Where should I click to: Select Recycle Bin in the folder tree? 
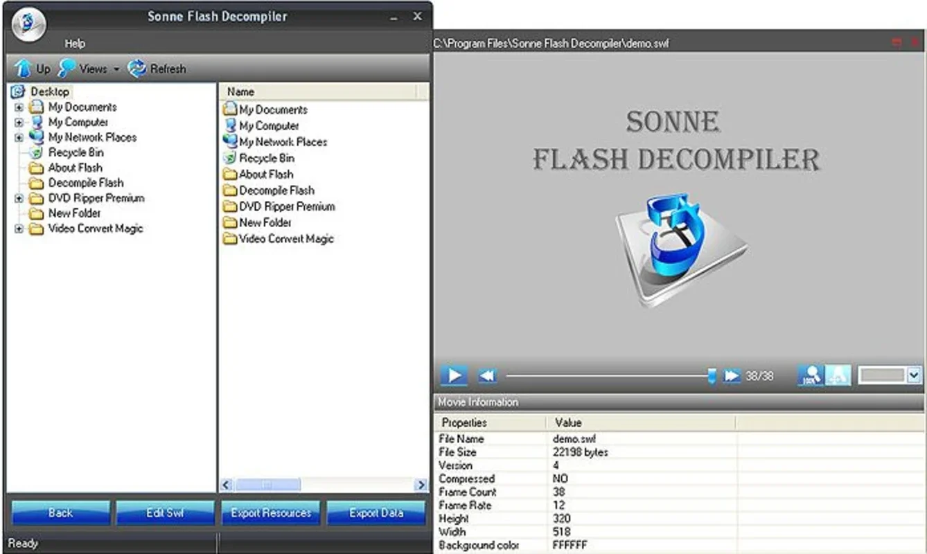(76, 152)
